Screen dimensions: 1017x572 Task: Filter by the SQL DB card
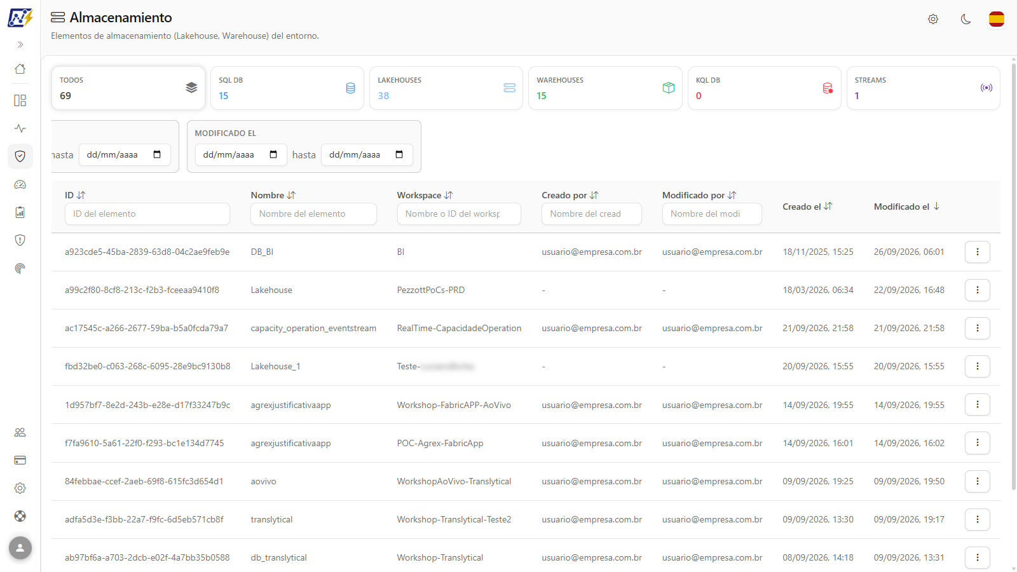click(287, 88)
